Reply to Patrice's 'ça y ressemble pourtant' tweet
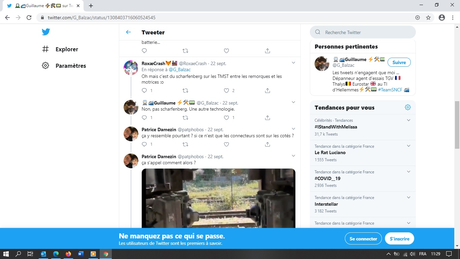 point(144,144)
